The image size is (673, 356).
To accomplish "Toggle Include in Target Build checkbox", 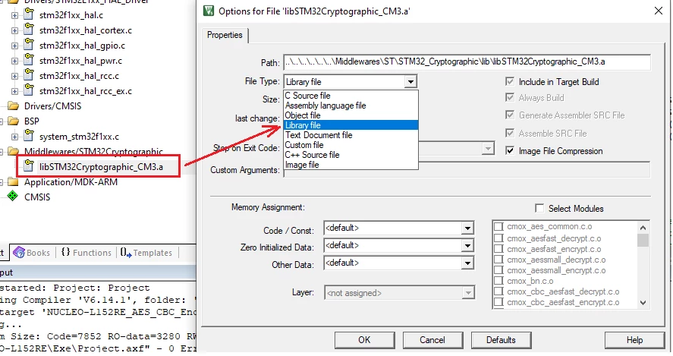I will pyautogui.click(x=510, y=81).
